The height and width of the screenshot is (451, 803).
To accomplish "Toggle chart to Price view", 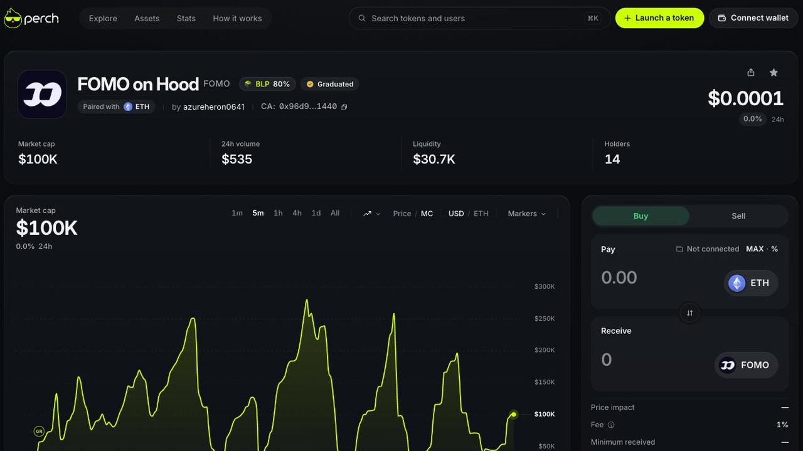I will pos(402,214).
